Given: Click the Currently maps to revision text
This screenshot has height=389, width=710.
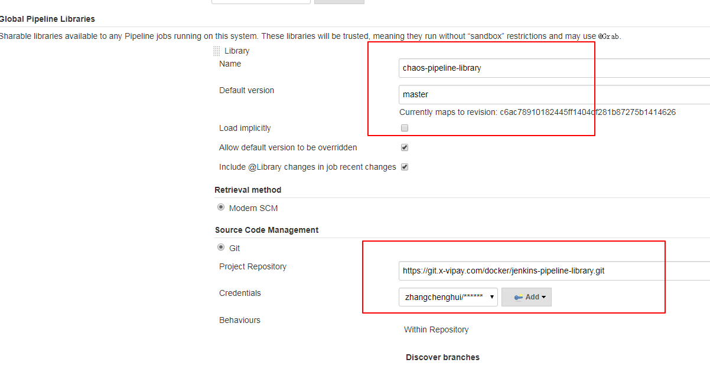Looking at the screenshot, I should [537, 112].
